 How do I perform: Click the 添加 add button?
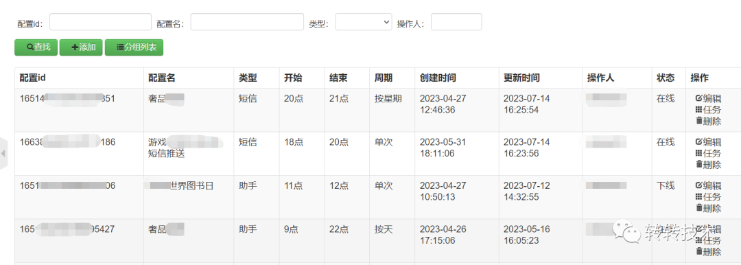click(81, 47)
